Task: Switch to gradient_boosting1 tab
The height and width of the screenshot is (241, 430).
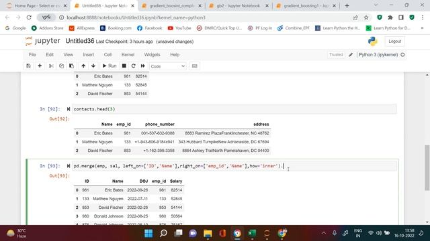Action: [x=306, y=6]
